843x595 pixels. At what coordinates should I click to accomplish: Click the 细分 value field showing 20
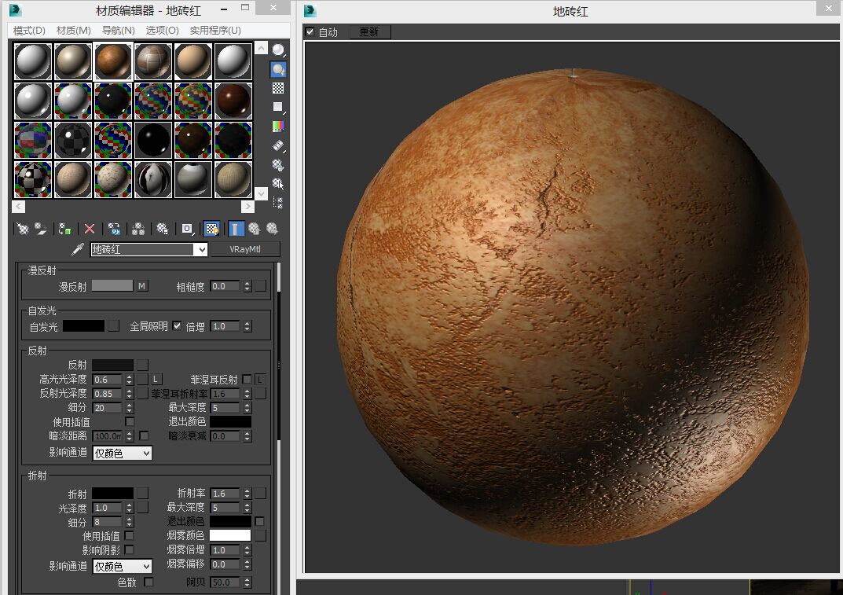(108, 408)
